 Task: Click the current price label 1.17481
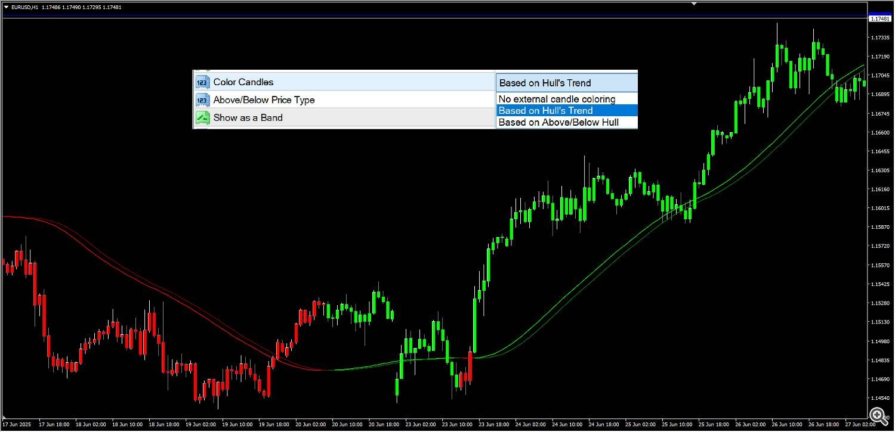pos(879,19)
